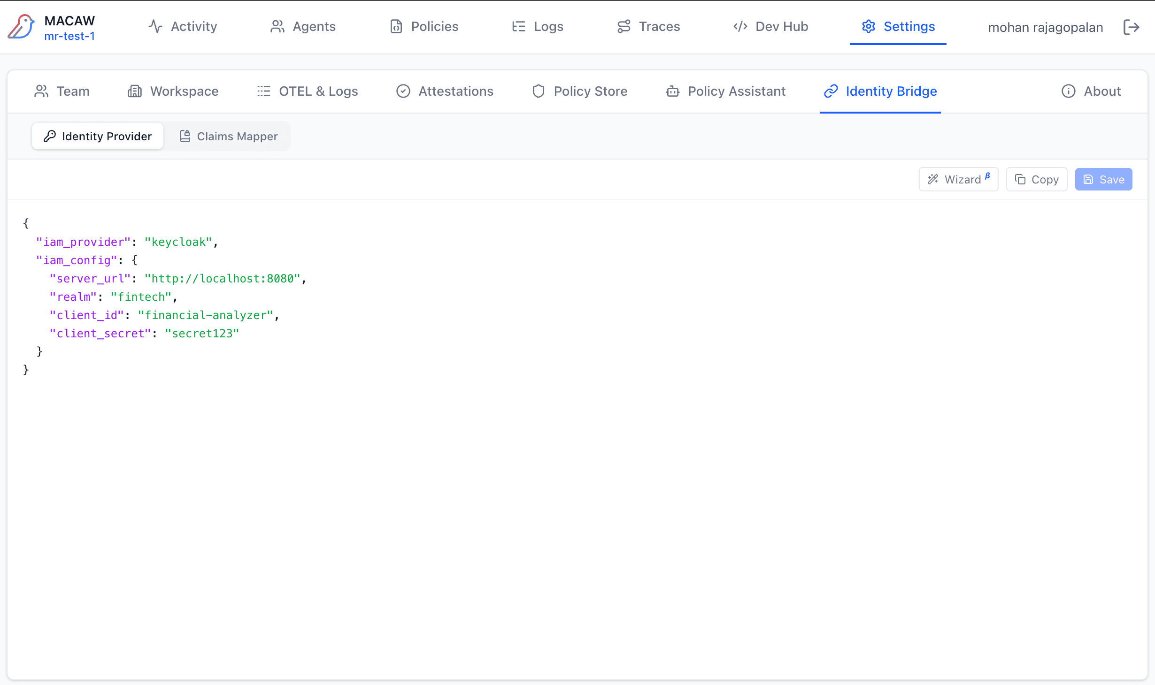Switch to the Team tab
This screenshot has width=1155, height=685.
tap(62, 91)
